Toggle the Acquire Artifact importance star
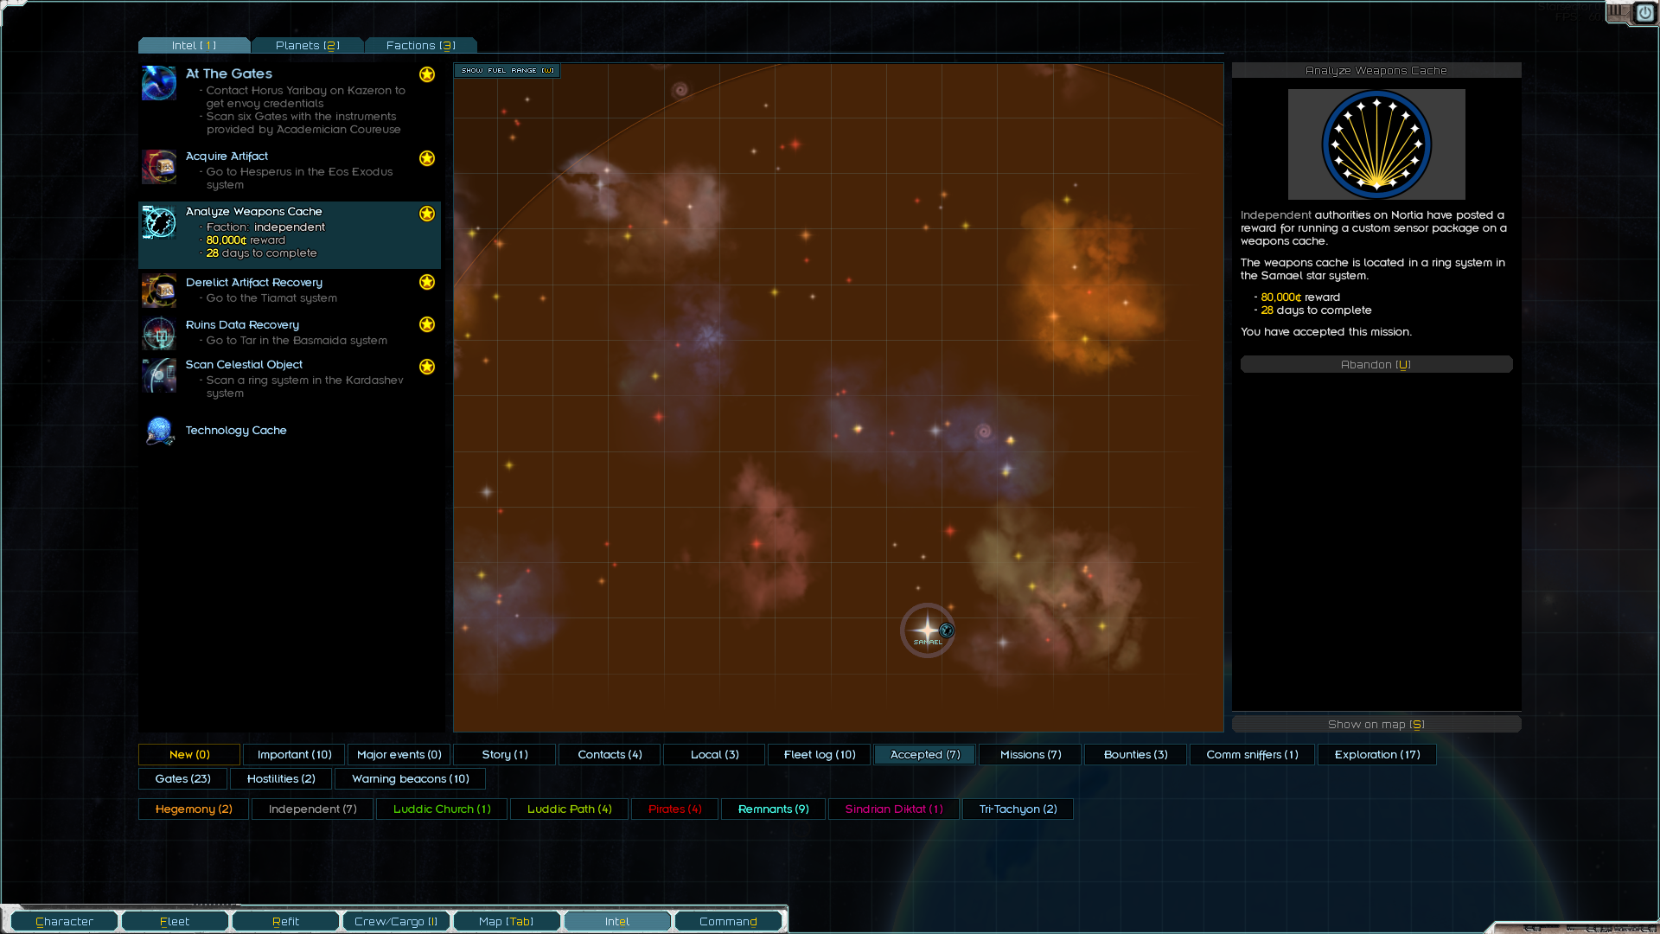1660x934 pixels. click(x=427, y=158)
